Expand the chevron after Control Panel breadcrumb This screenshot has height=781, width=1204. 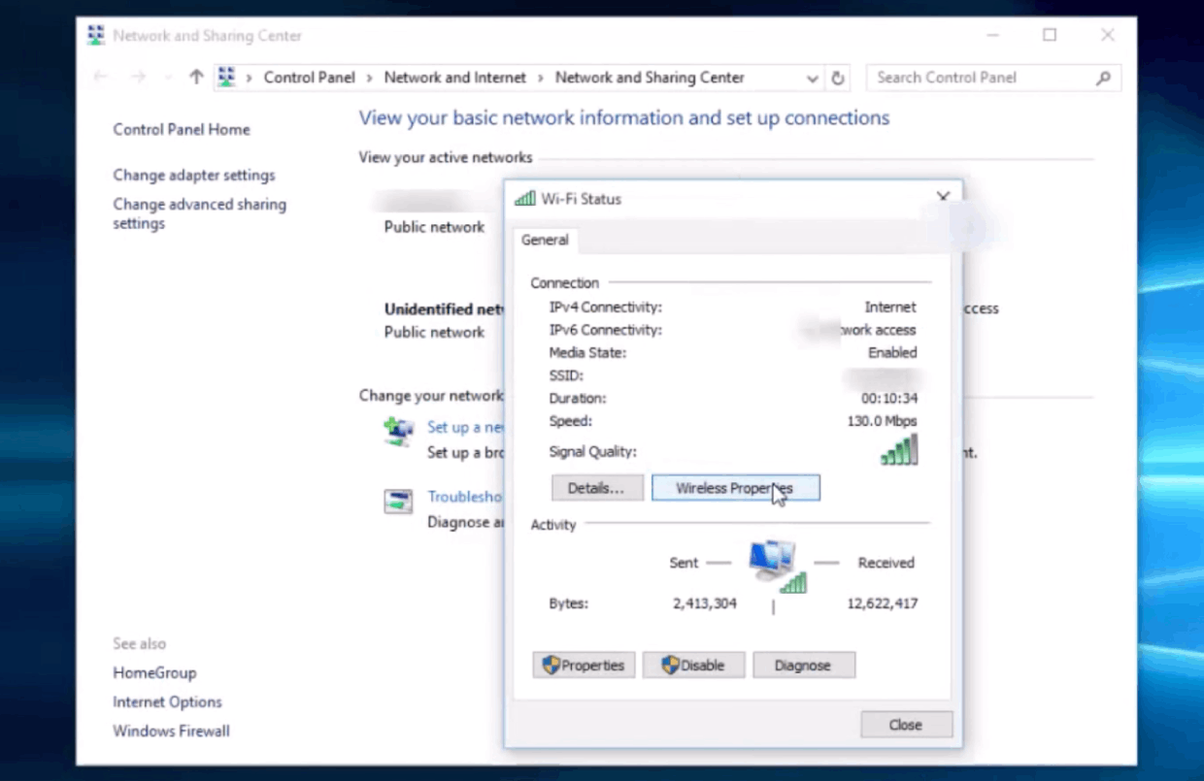370,78
